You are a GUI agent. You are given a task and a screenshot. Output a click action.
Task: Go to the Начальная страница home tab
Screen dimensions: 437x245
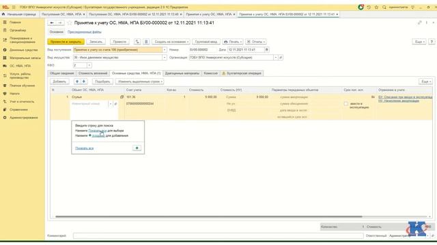pyautogui.click(x=19, y=14)
